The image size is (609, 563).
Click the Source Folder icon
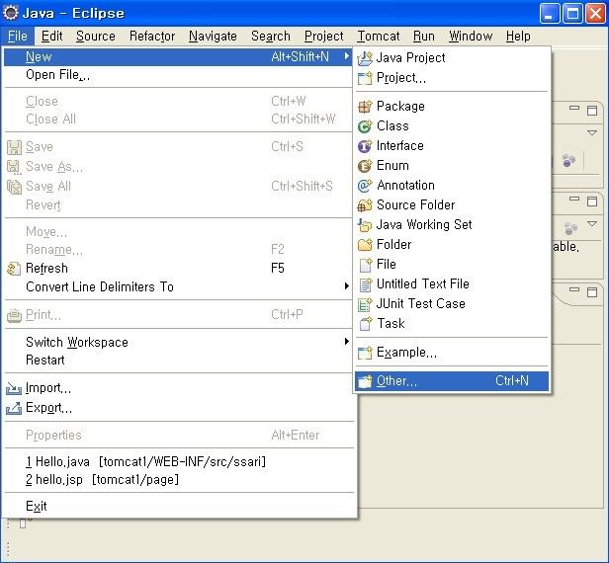click(x=365, y=204)
